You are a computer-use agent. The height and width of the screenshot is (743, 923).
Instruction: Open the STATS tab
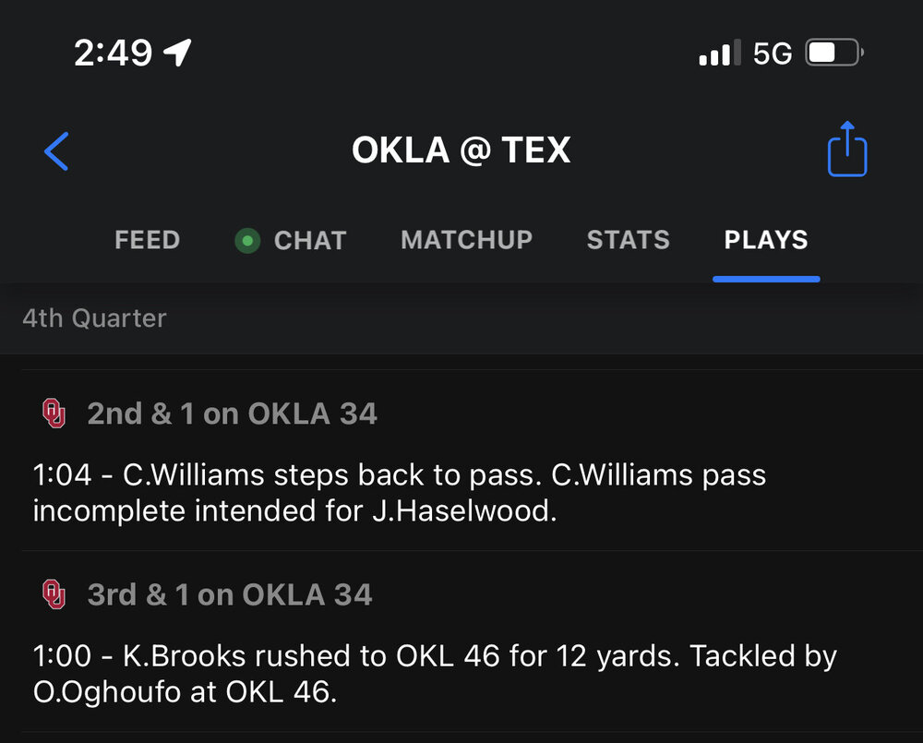(628, 240)
